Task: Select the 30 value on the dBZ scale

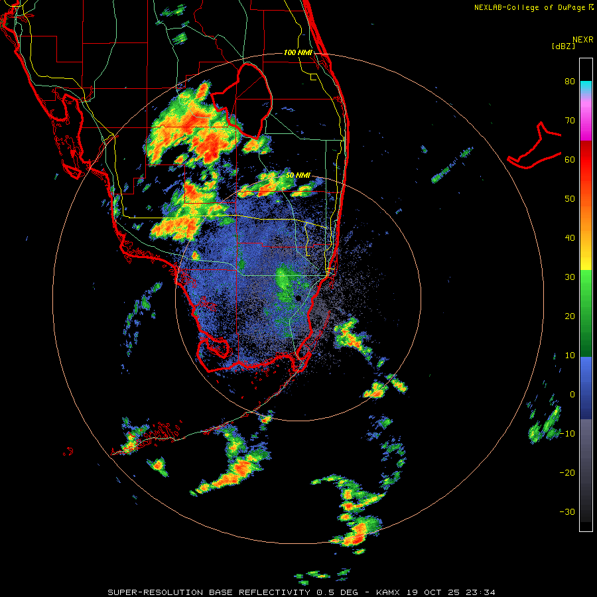Action: [570, 277]
